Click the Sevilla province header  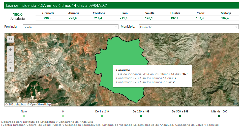tap(150, 13)
